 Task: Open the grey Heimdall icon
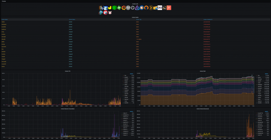point(128,8)
